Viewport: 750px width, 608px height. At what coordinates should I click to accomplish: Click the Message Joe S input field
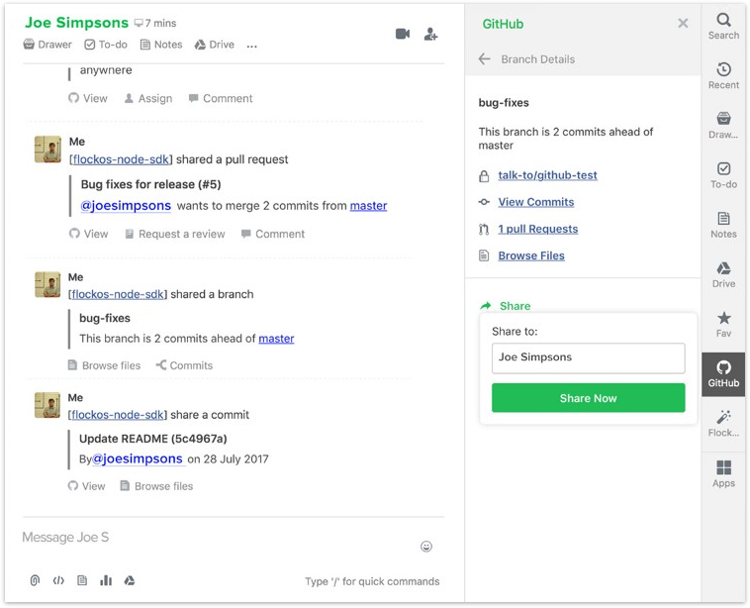click(x=216, y=538)
